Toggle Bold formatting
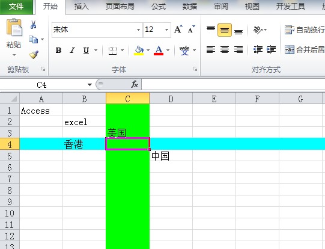325x249 pixels. [x=58, y=51]
